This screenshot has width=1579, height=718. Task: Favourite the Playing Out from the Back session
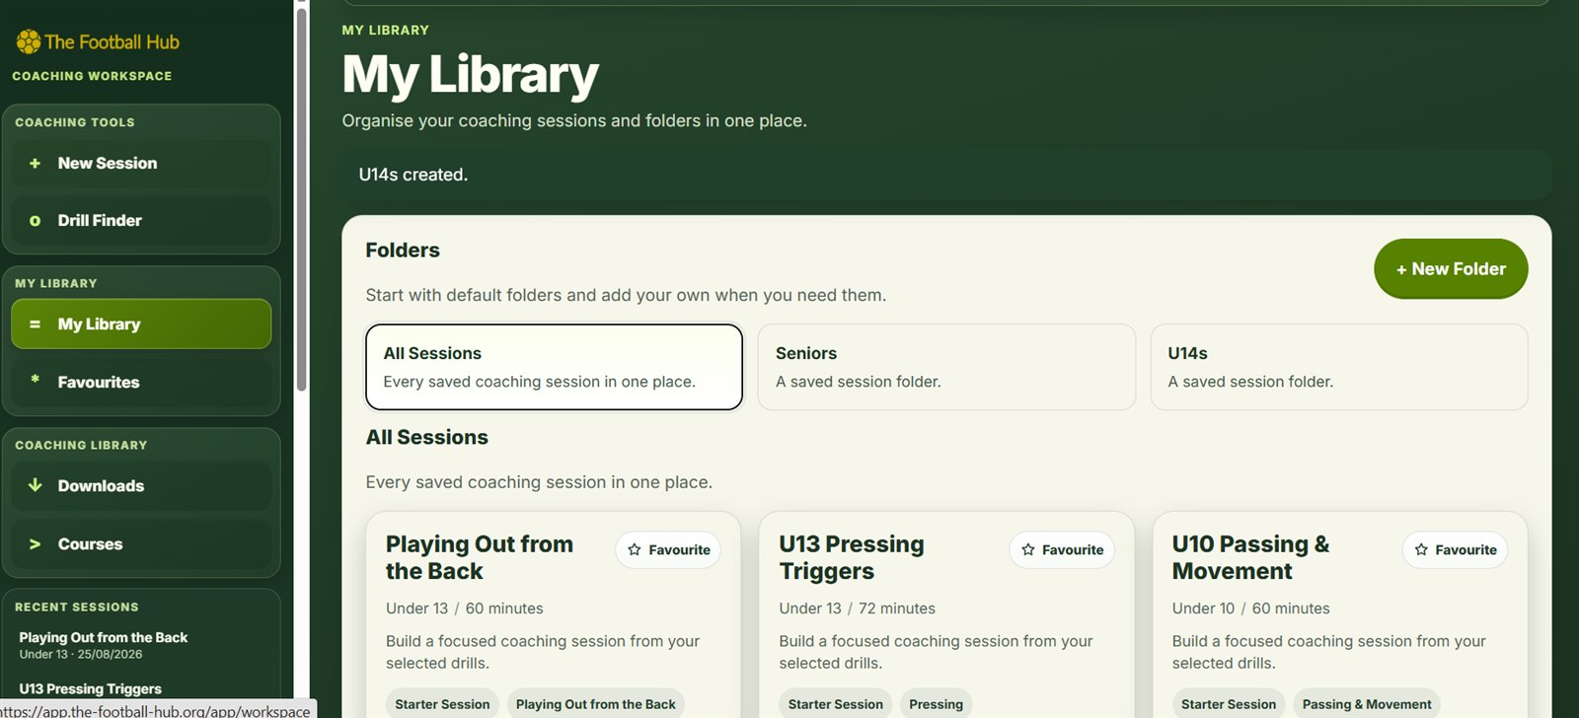pos(669,549)
